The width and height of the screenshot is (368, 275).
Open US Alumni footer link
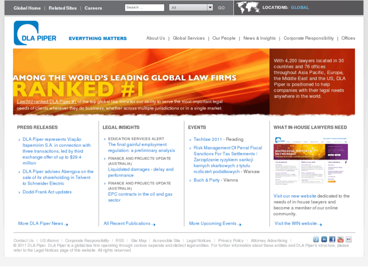(x=50, y=240)
